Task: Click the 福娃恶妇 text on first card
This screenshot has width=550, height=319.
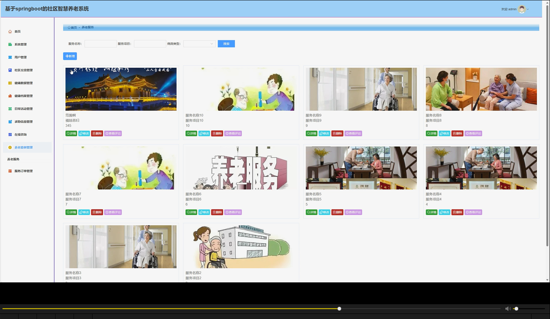Action: [x=72, y=120]
